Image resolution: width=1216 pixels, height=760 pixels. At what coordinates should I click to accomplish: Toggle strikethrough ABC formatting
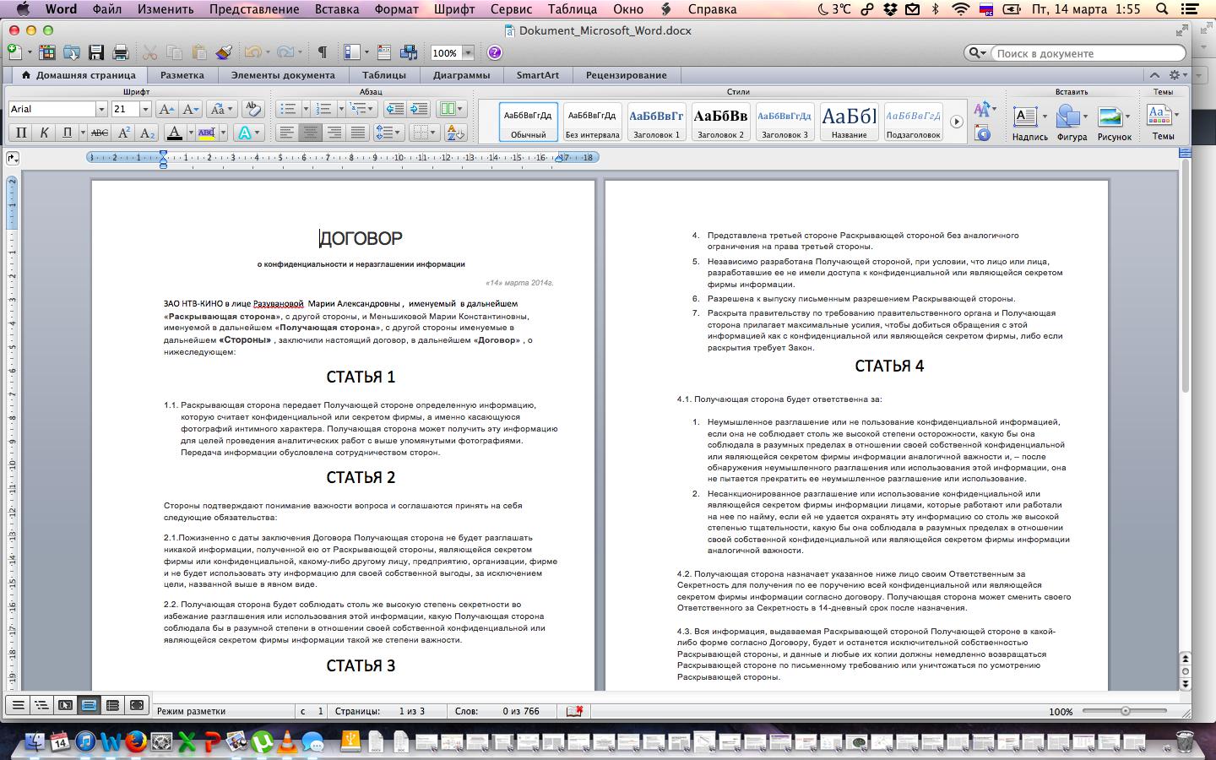pos(100,133)
